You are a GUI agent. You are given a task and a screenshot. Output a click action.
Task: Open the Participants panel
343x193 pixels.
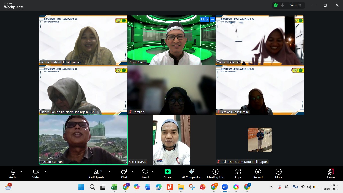[96, 174]
